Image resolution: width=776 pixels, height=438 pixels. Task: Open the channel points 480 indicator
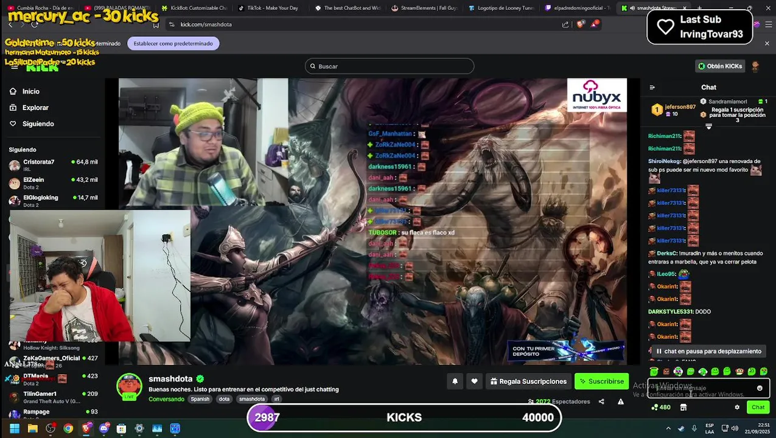(x=660, y=408)
